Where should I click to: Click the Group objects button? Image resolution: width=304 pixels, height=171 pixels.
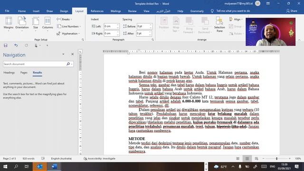236,27
